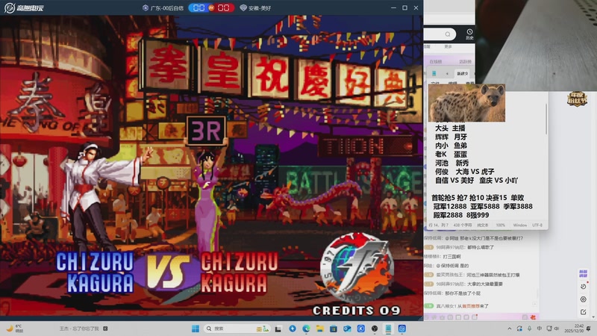
Task: Open 历史 history clock icon
Action: tap(469, 34)
